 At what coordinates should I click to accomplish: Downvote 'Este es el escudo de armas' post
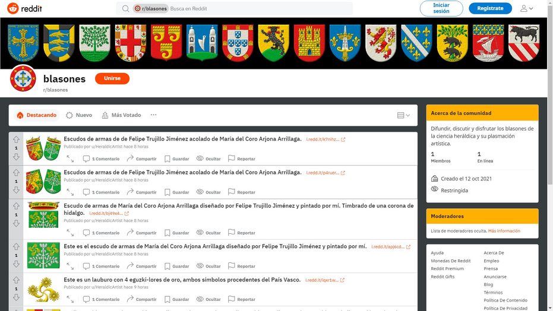pyautogui.click(x=16, y=264)
